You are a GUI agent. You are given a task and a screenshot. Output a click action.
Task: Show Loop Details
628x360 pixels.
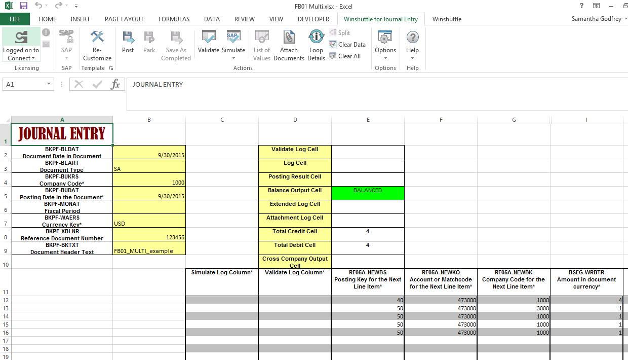click(x=316, y=45)
